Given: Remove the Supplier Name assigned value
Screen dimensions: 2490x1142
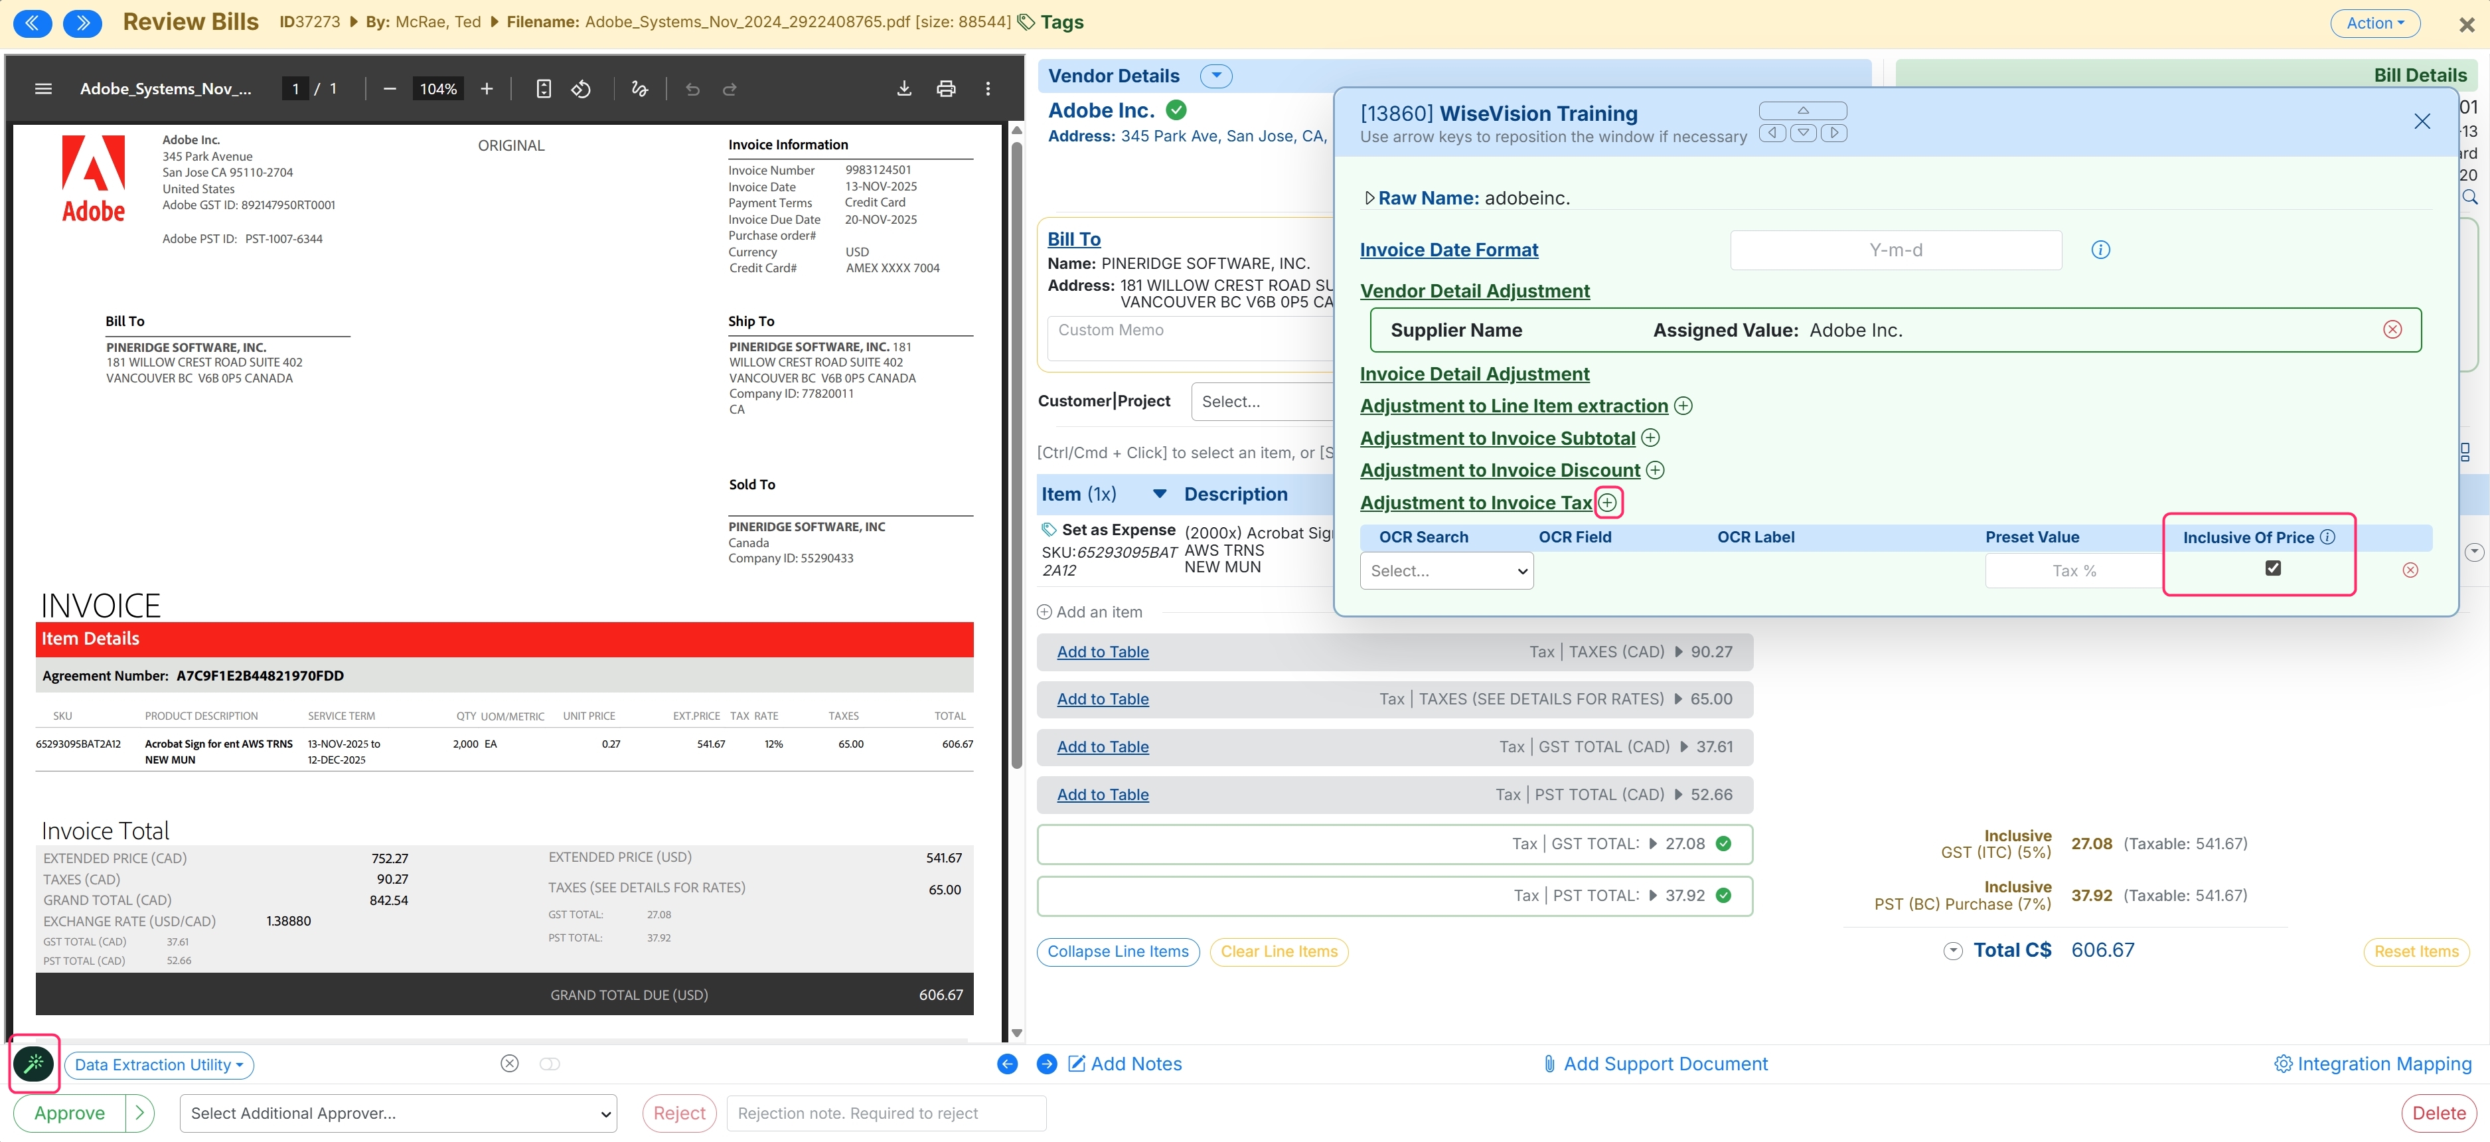Looking at the screenshot, I should tap(2391, 330).
